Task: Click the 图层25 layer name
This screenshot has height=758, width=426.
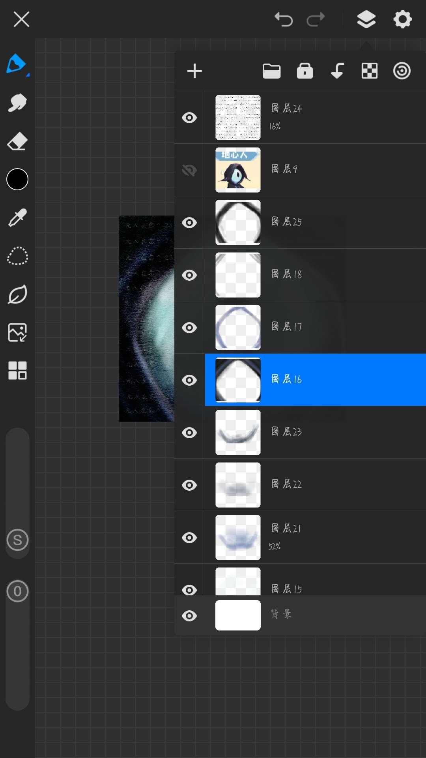Action: (286, 221)
